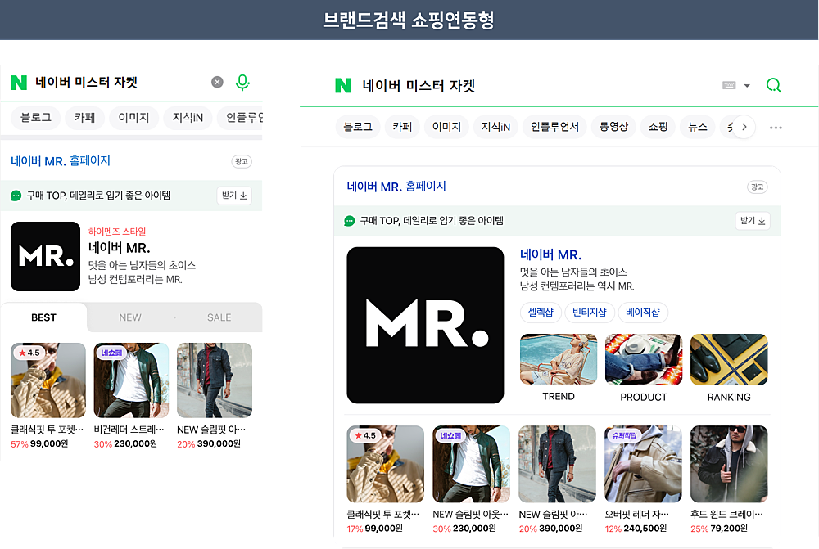Switch to the NEW product tab
Screen dimensions: 819x549
pyautogui.click(x=130, y=317)
